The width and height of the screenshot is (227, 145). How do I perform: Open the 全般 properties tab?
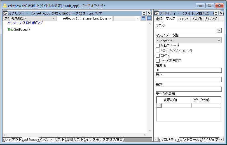point(159,19)
